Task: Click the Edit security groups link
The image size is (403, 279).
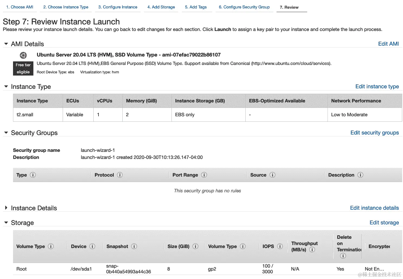Action: point(375,133)
